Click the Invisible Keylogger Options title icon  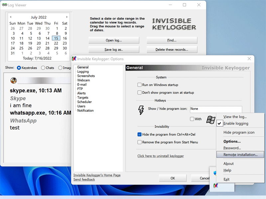click(74, 59)
